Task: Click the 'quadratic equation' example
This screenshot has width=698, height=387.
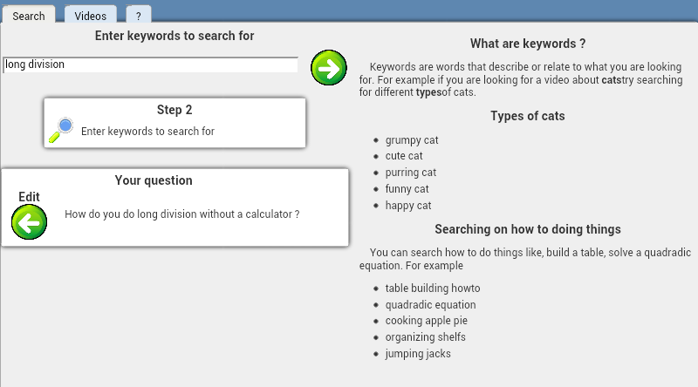Action: click(430, 305)
